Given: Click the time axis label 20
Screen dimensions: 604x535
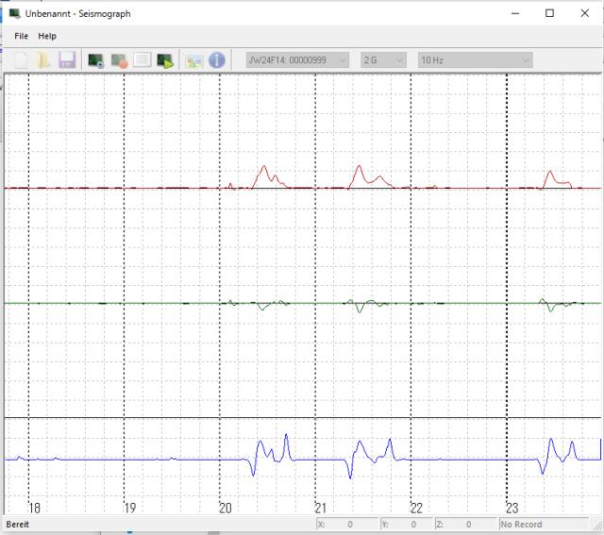Looking at the screenshot, I should coord(226,508).
